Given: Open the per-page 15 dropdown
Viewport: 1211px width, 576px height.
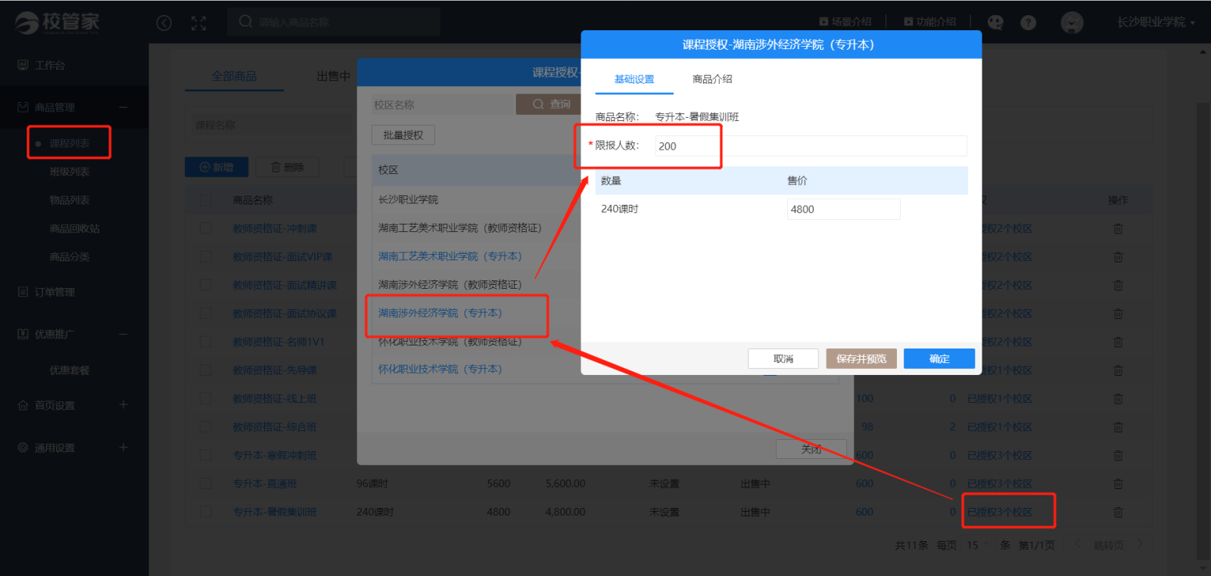Looking at the screenshot, I should click(x=978, y=545).
